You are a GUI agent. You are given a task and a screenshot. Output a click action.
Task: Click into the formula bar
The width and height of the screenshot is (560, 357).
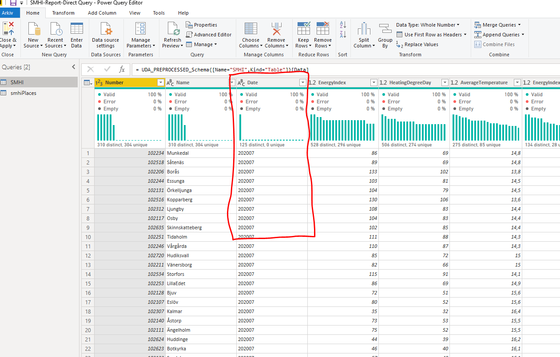click(x=346, y=70)
